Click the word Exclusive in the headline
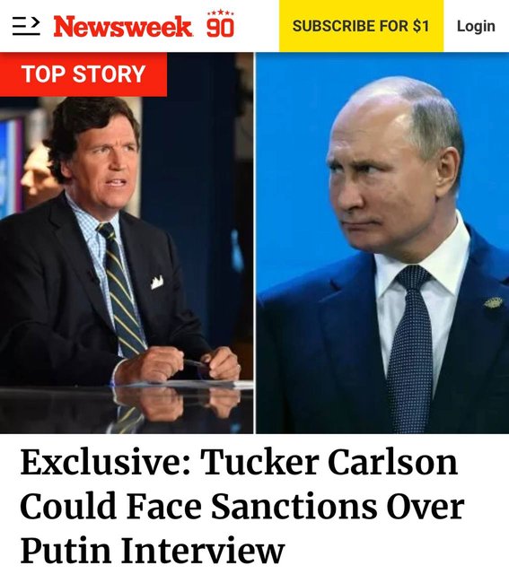This screenshot has height=574, width=509. click(x=101, y=462)
